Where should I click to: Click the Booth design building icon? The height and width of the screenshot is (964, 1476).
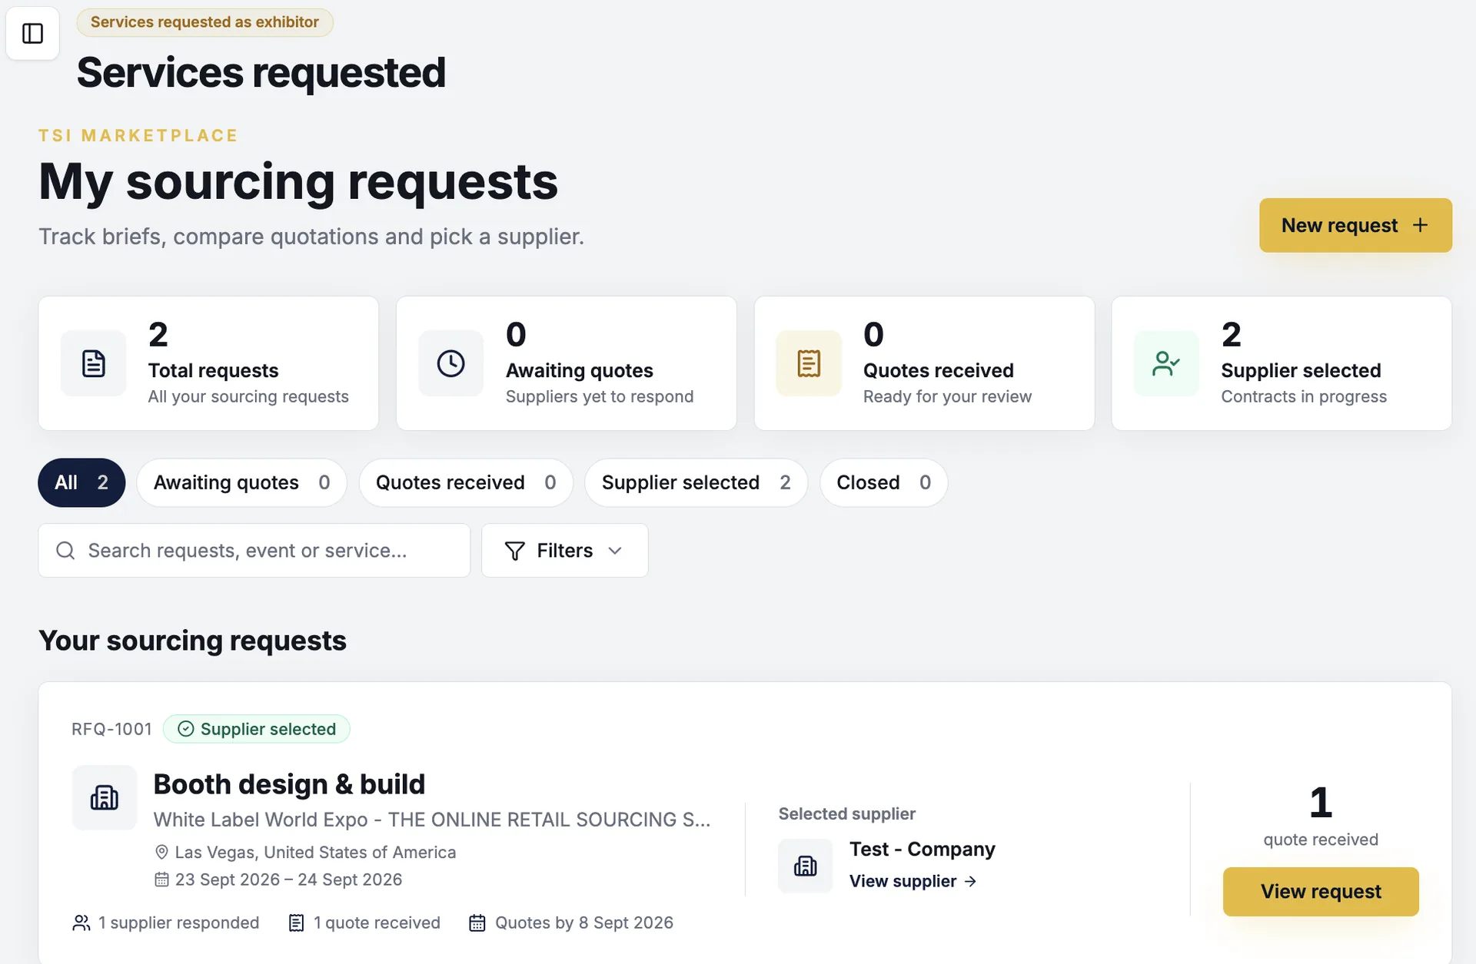105,797
